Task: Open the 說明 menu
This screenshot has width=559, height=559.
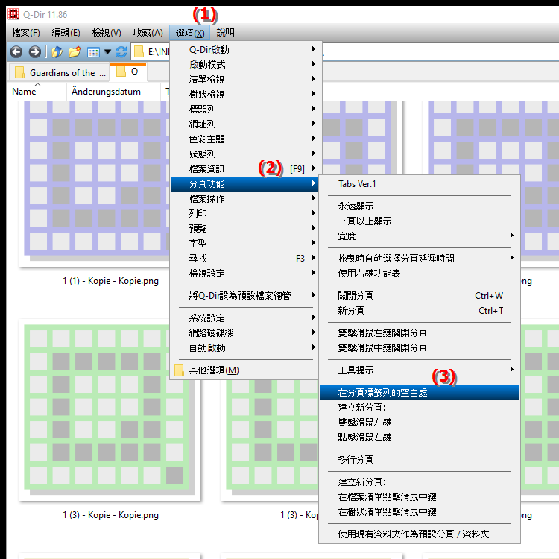Action: tap(225, 33)
